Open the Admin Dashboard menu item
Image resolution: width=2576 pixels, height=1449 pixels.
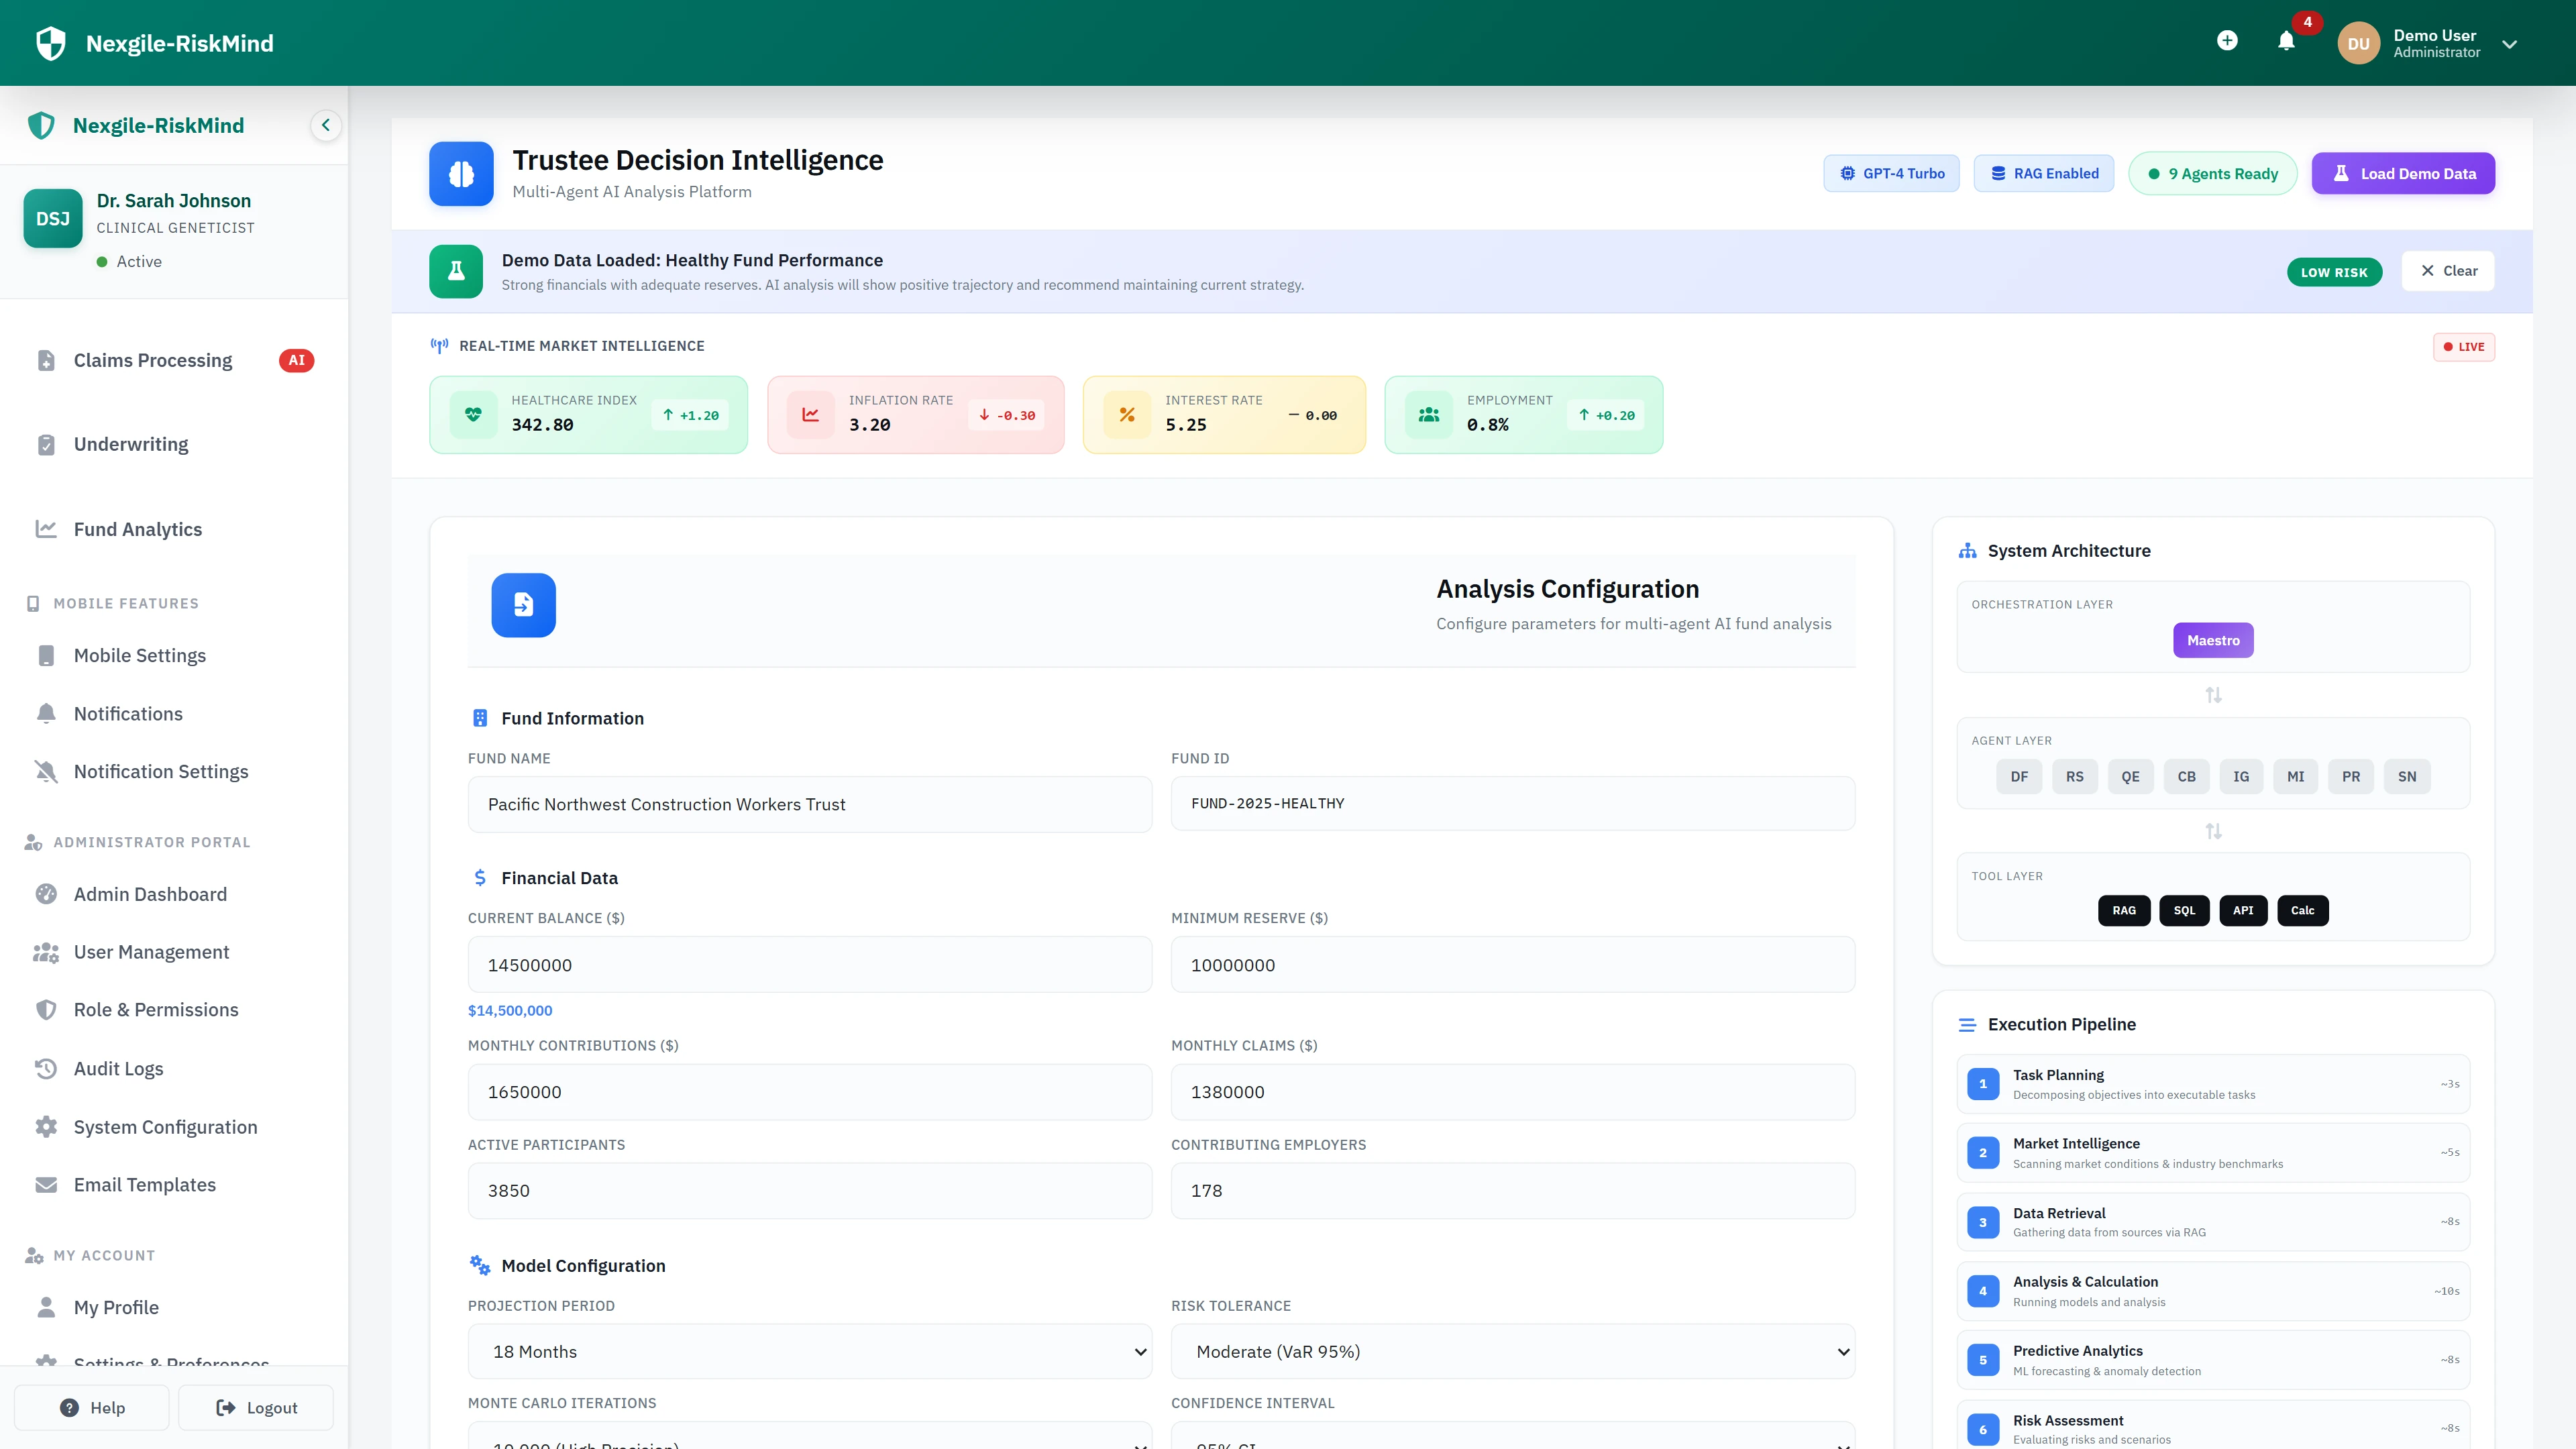pos(149,894)
